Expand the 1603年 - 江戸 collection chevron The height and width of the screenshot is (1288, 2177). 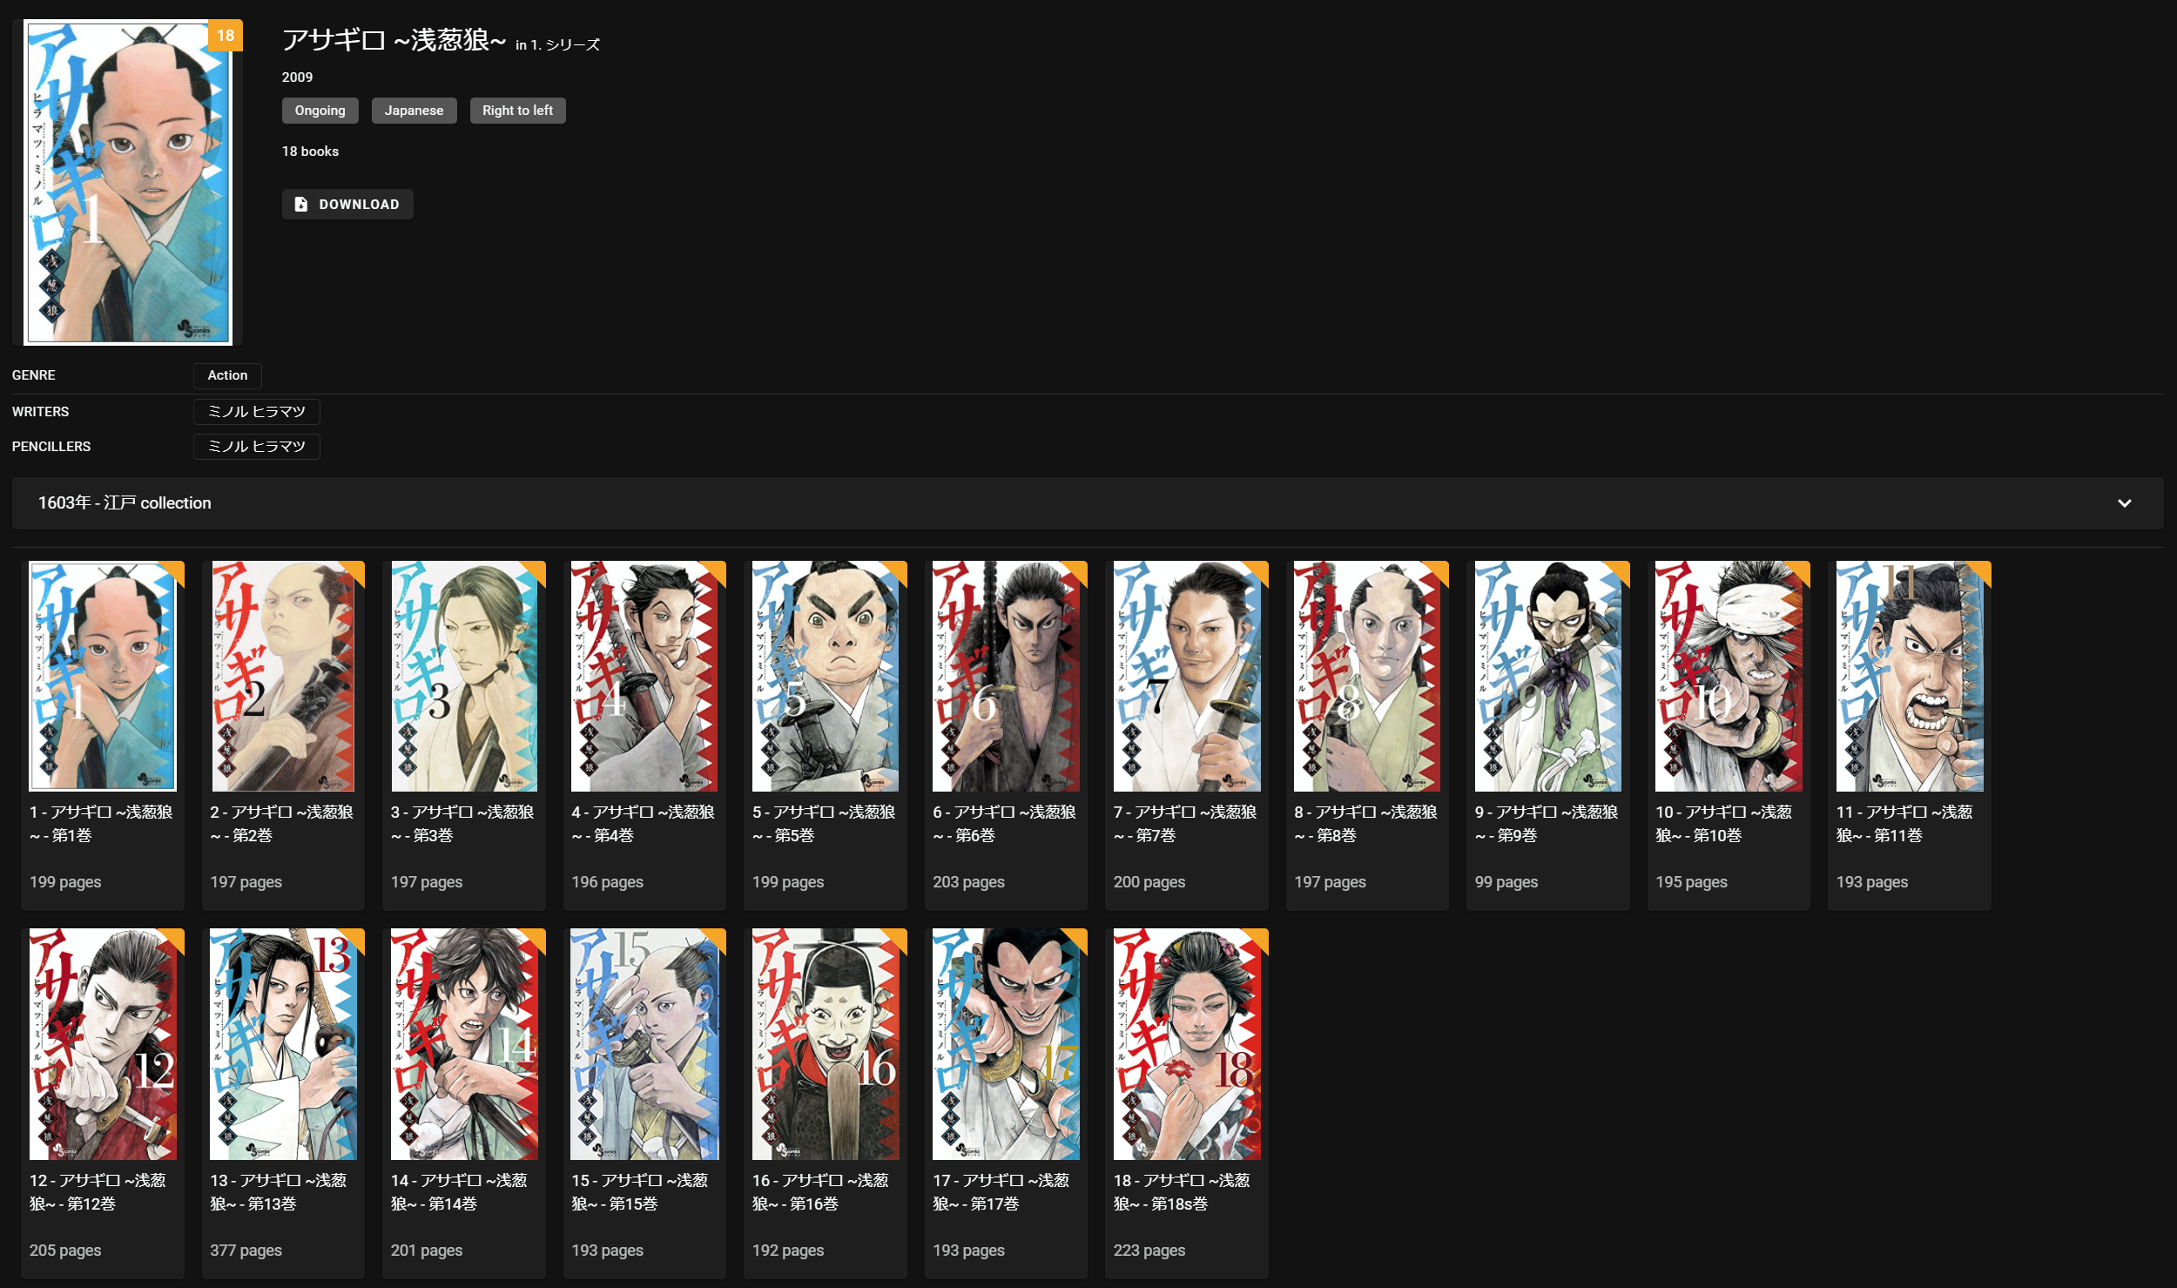pyautogui.click(x=2124, y=503)
